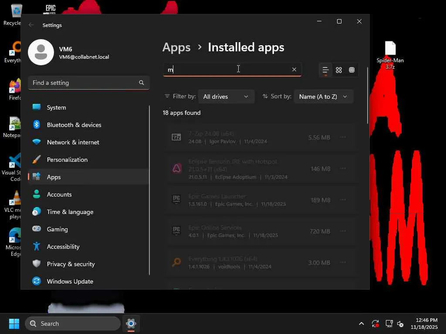Click the 720 MB size value
446x334 pixels.
320,231
